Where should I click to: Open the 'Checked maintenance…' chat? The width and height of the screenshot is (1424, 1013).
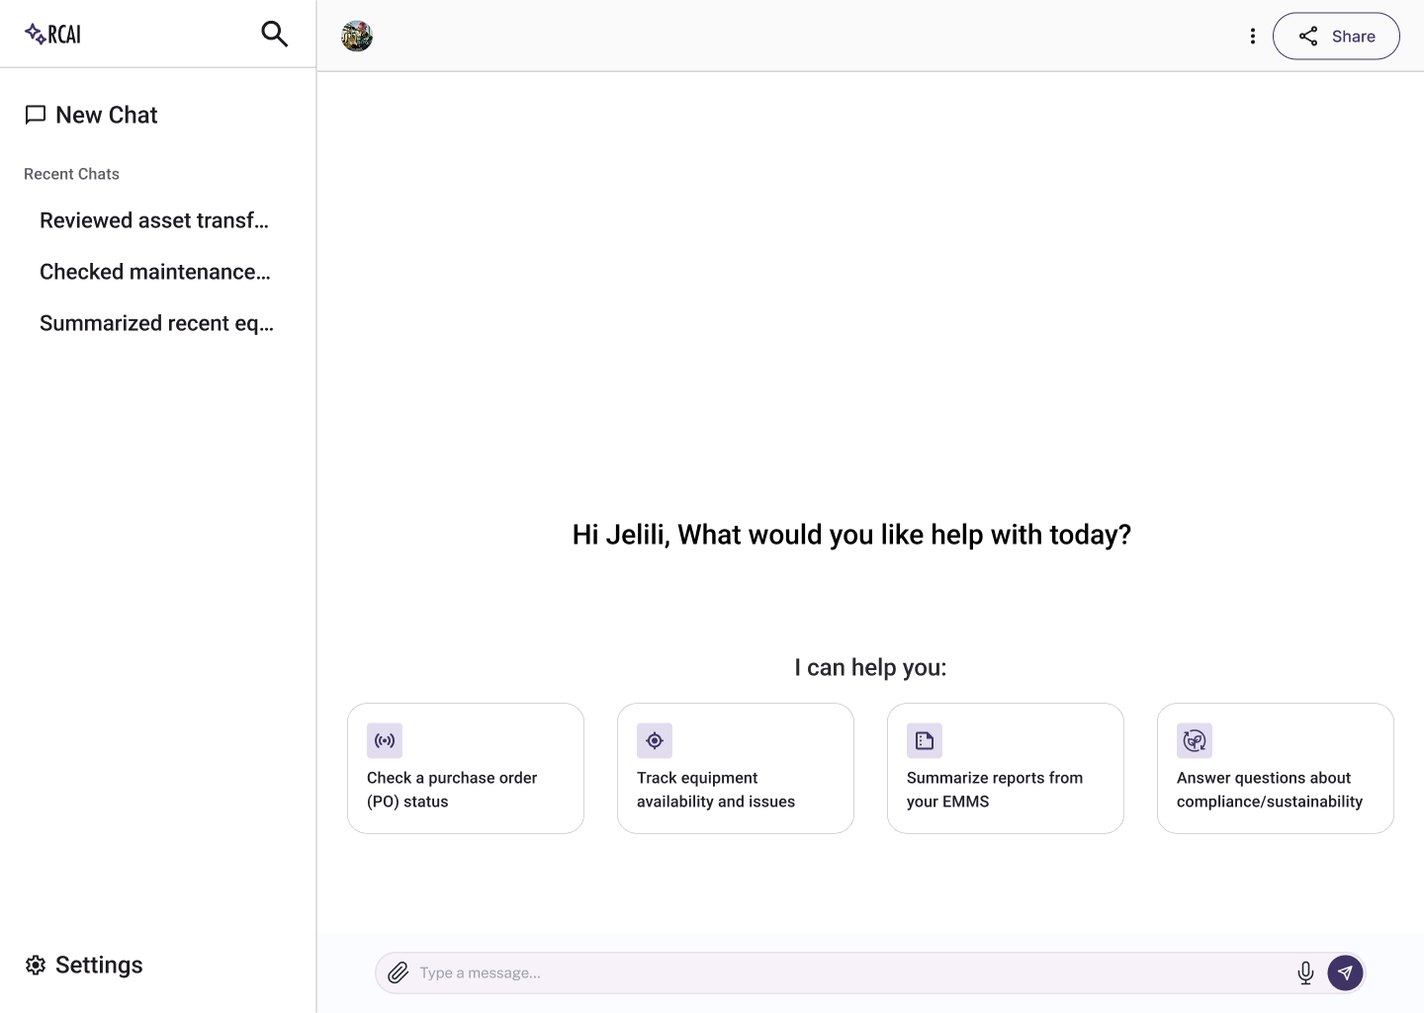click(155, 272)
